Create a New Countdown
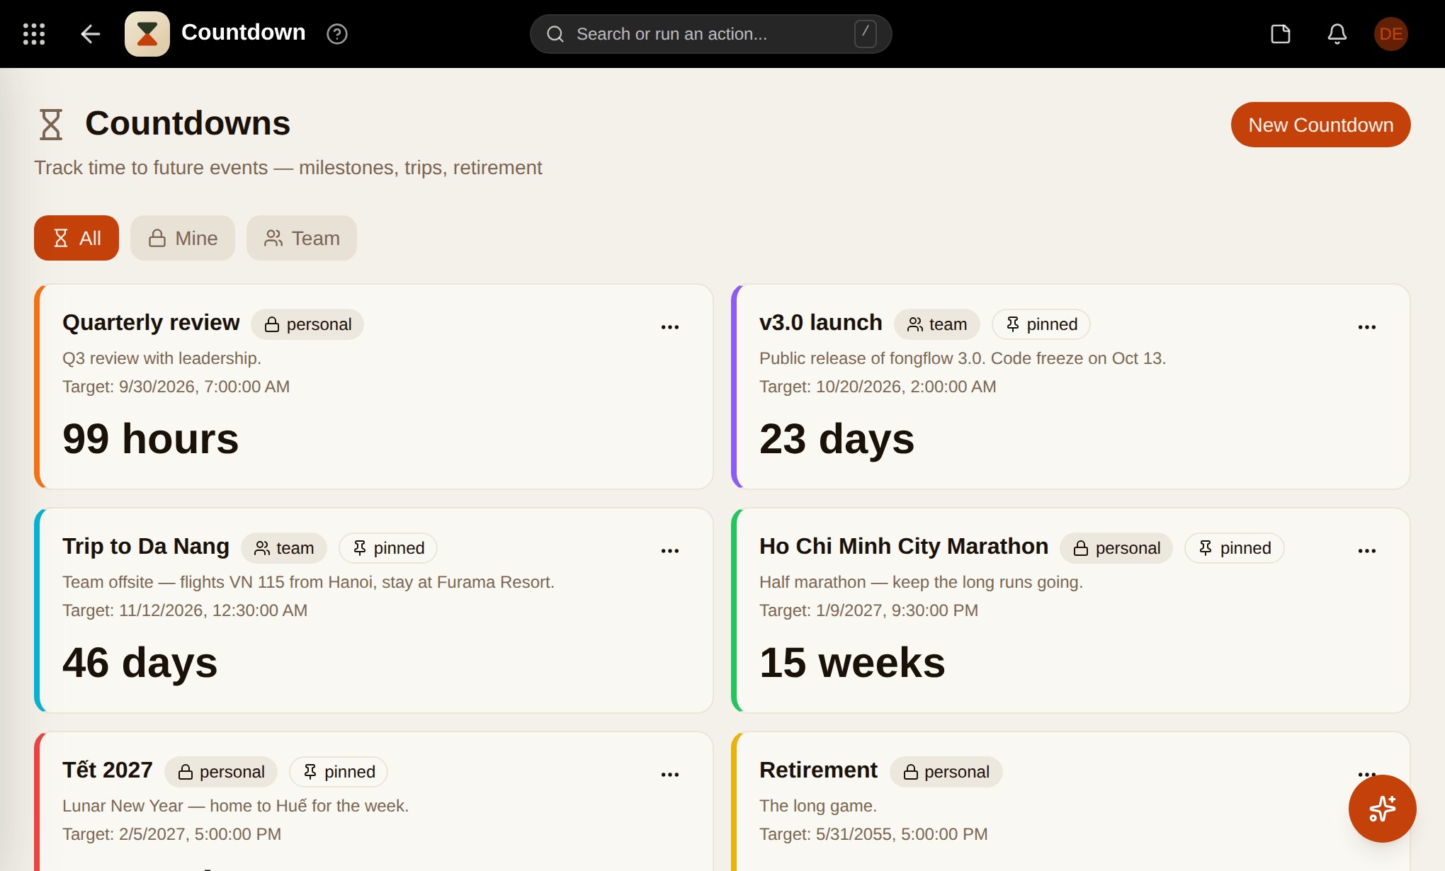Image resolution: width=1445 pixels, height=871 pixels. click(x=1320, y=125)
